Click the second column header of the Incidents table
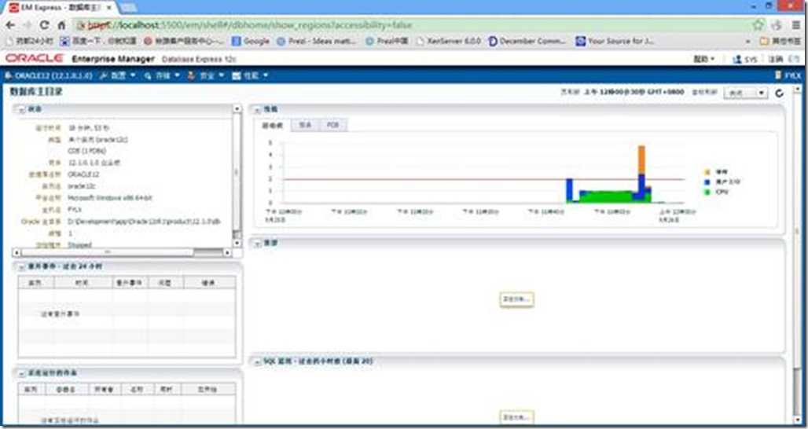808x429 pixels. point(83,283)
